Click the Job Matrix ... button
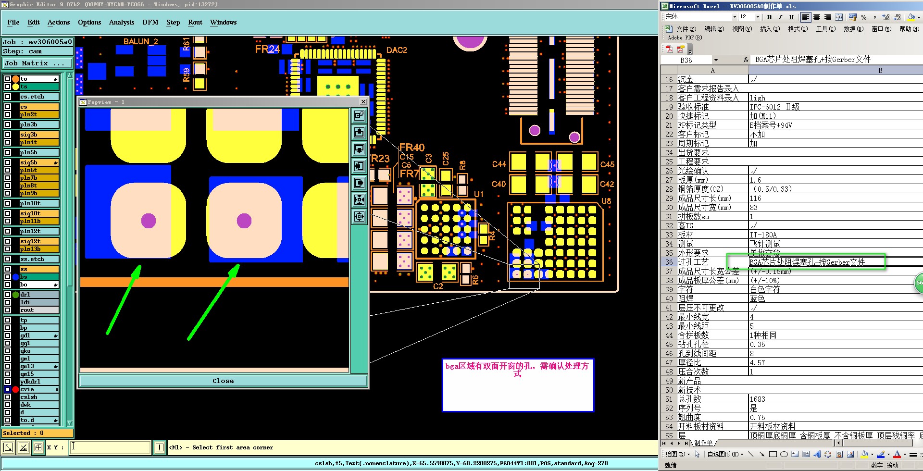The image size is (923, 471). click(x=37, y=63)
